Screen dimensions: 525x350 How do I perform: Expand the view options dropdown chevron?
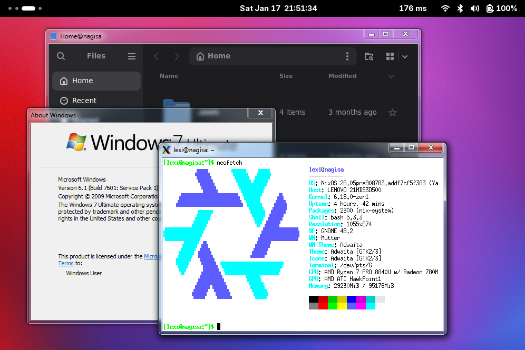[405, 56]
